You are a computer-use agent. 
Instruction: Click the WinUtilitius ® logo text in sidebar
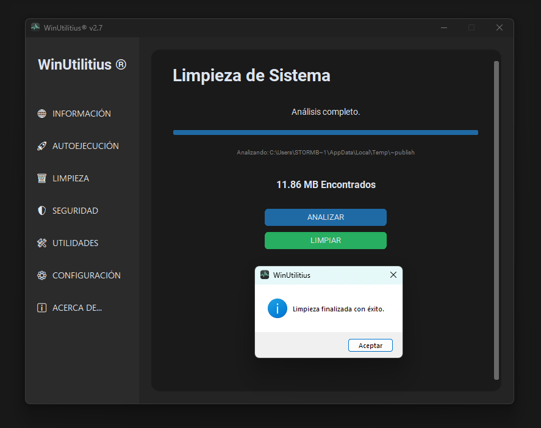(82, 65)
